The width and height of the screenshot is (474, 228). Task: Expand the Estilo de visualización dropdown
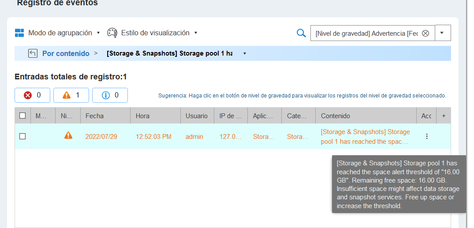tap(195, 33)
